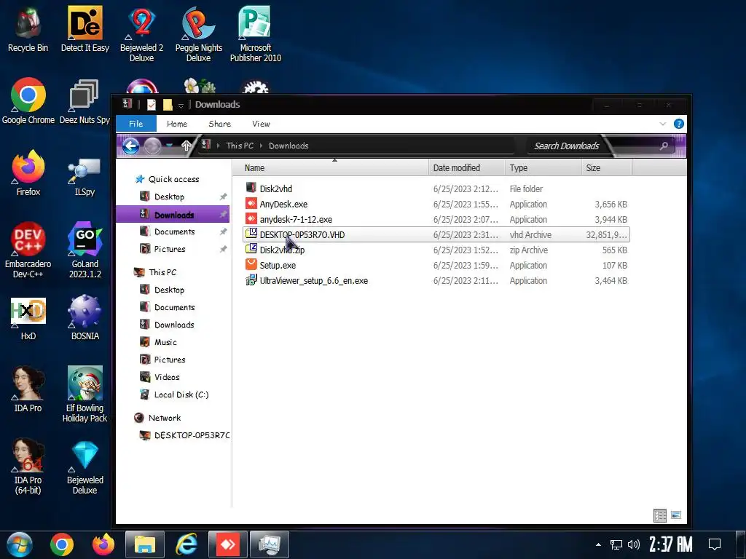This screenshot has height=559, width=746.
Task: Launch Embarcadero Dev-C++ shortcut
Action: (28, 250)
